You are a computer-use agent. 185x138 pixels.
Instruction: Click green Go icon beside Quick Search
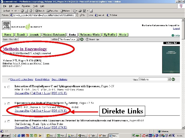(82, 39)
